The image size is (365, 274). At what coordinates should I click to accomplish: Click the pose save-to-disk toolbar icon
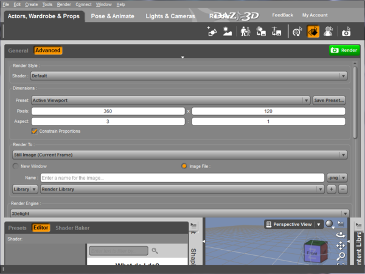[277, 32]
